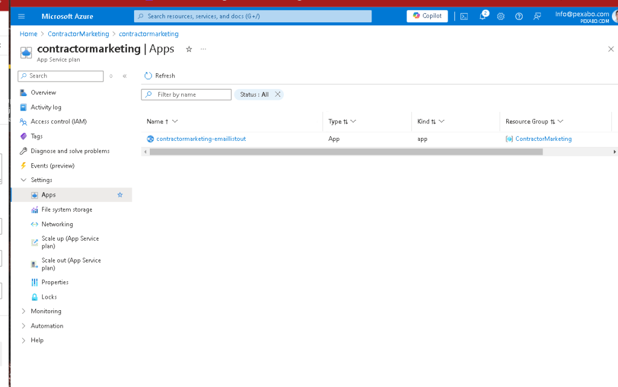Click the scrollbar right arrow

tap(614, 152)
